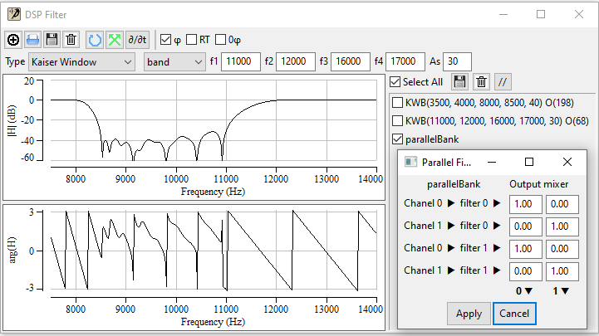This screenshot has width=599, height=336.
Task: Expand the band filter type dropdown
Action: point(174,61)
